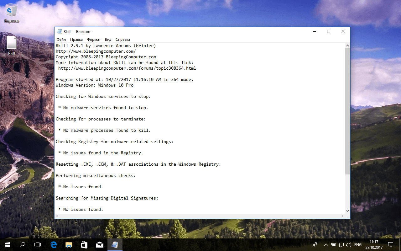The width and height of the screenshot is (401, 251).
Task: Open the Microsoft Store taskbar icon
Action: [x=84, y=245]
